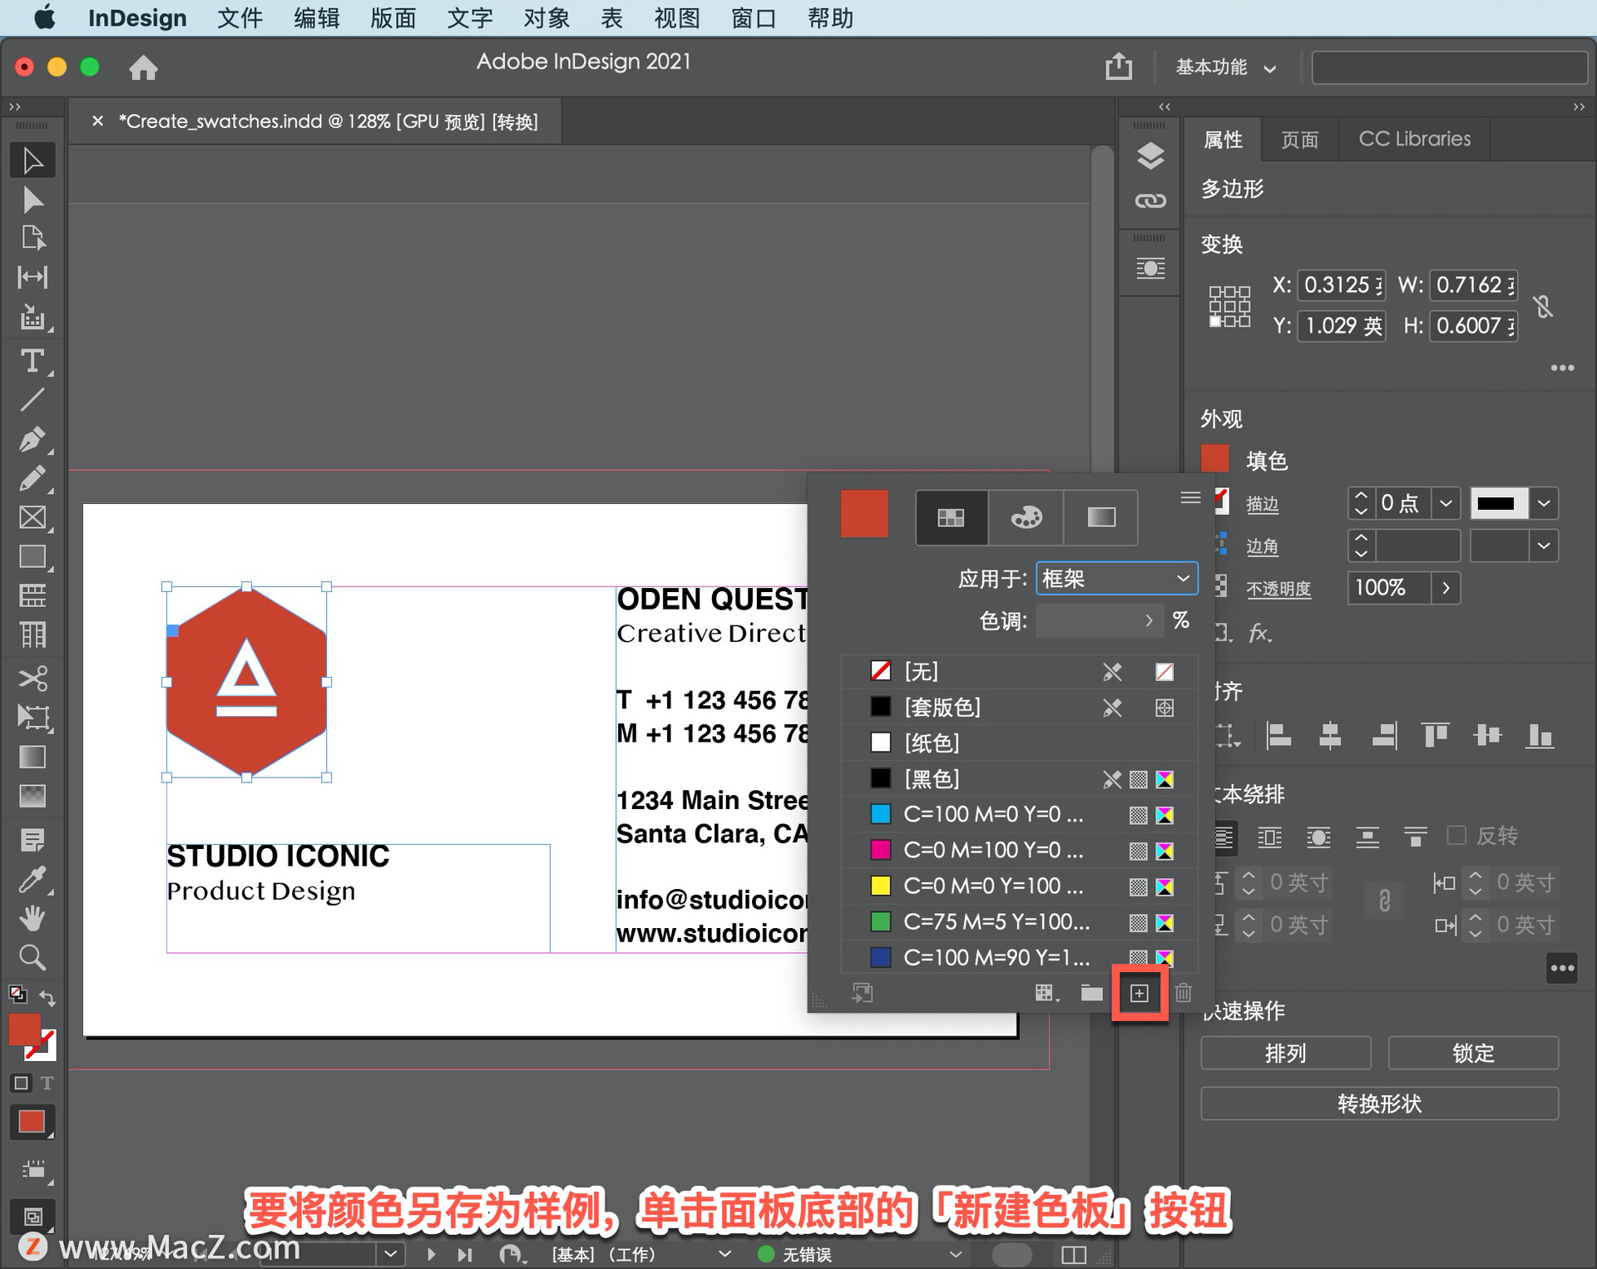Click the 锁定 button
The width and height of the screenshot is (1597, 1269).
coord(1473,1054)
